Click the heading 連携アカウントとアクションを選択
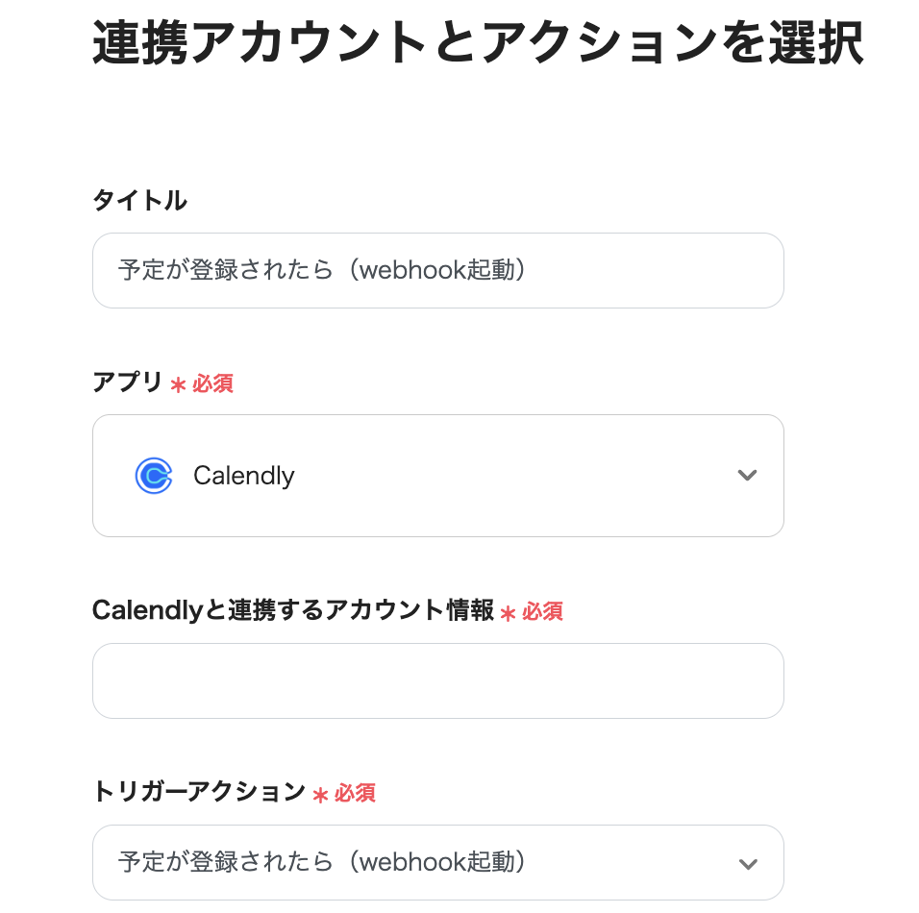Viewport: 919px width, 913px height. click(478, 45)
